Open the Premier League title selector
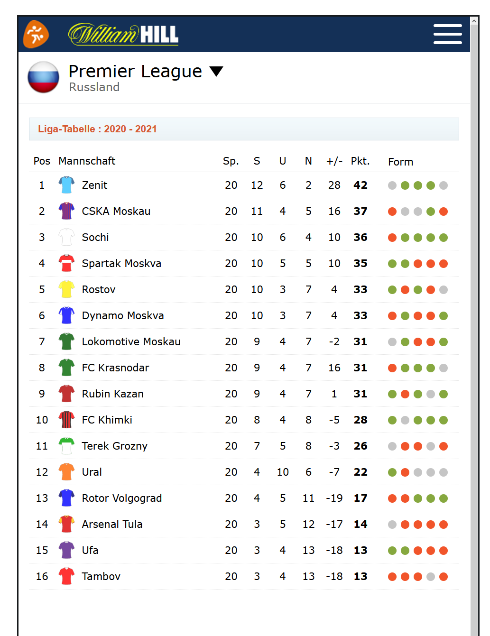This screenshot has width=490, height=636. (x=135, y=72)
